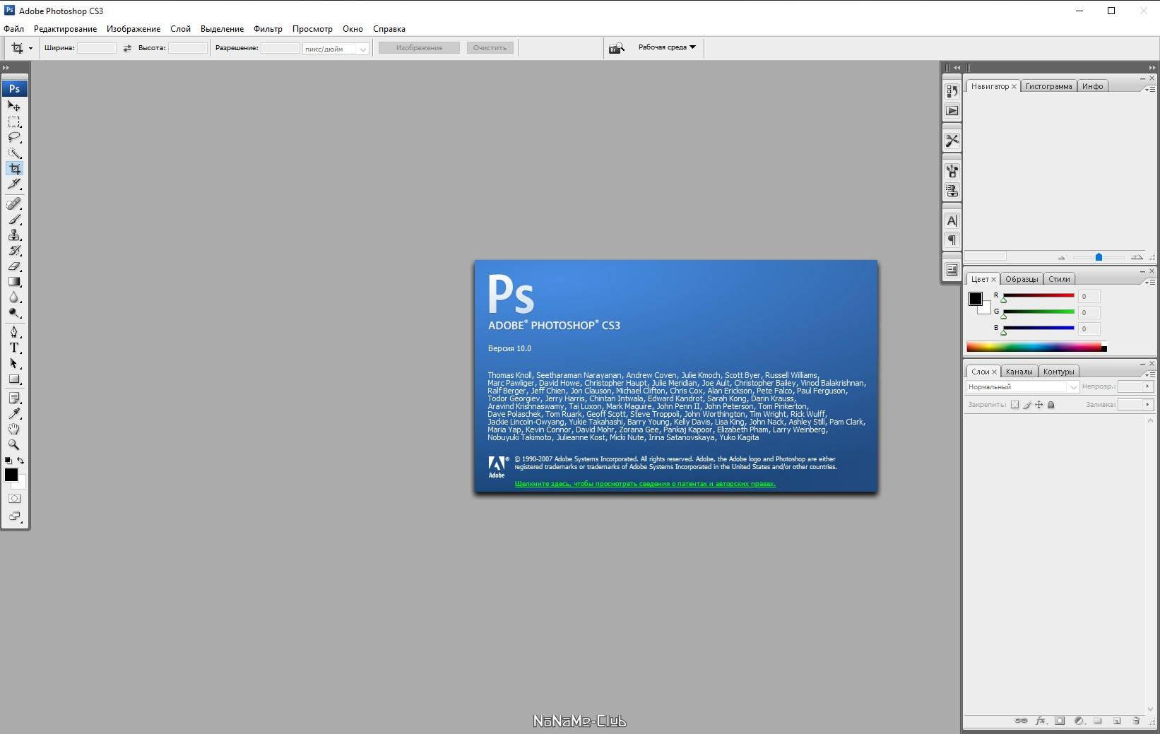Select the History Brush tool
This screenshot has width=1160, height=734.
pos(14,250)
